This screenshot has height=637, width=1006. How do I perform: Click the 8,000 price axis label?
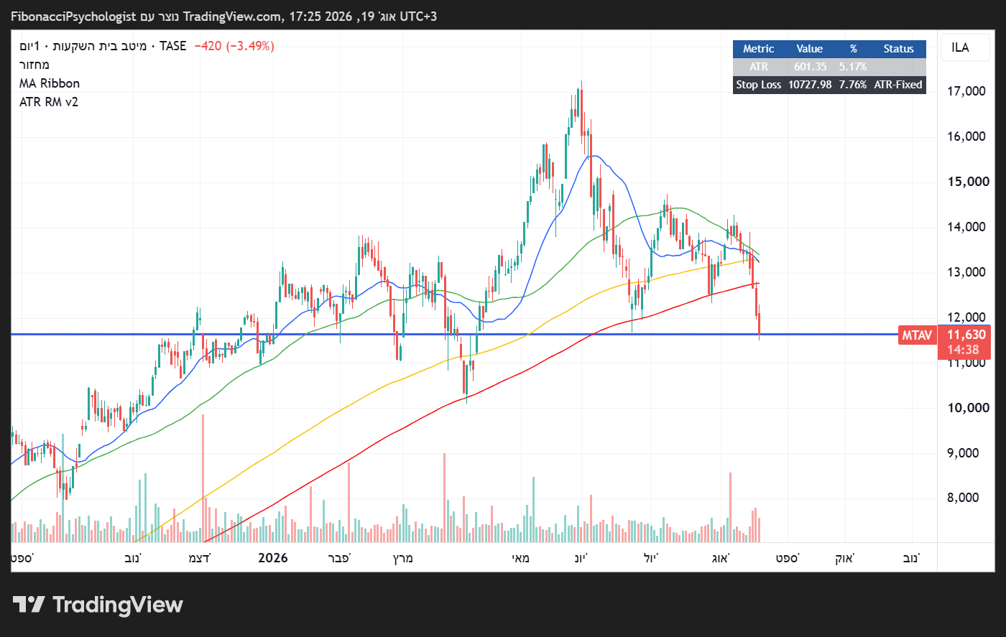click(964, 498)
